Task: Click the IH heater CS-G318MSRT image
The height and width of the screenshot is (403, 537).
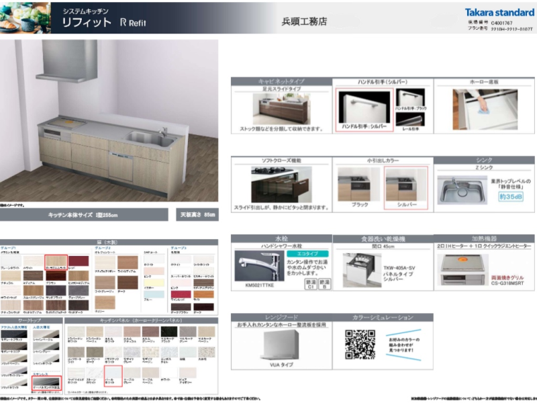Action: [x=462, y=270]
